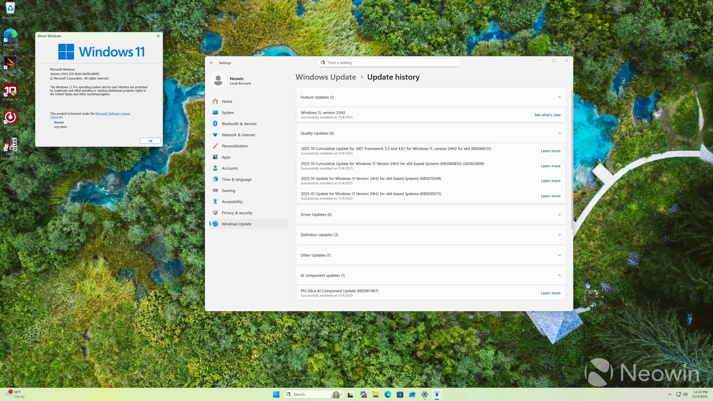Click the Gaming controller icon in sidebar
Image resolution: width=713 pixels, height=401 pixels.
[x=215, y=190]
